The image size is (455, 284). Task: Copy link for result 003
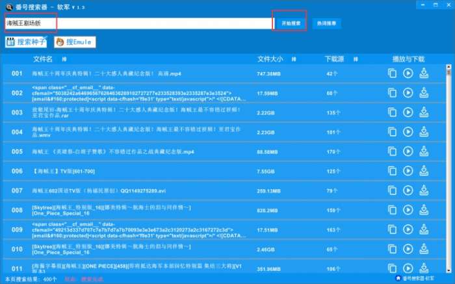[x=392, y=112]
